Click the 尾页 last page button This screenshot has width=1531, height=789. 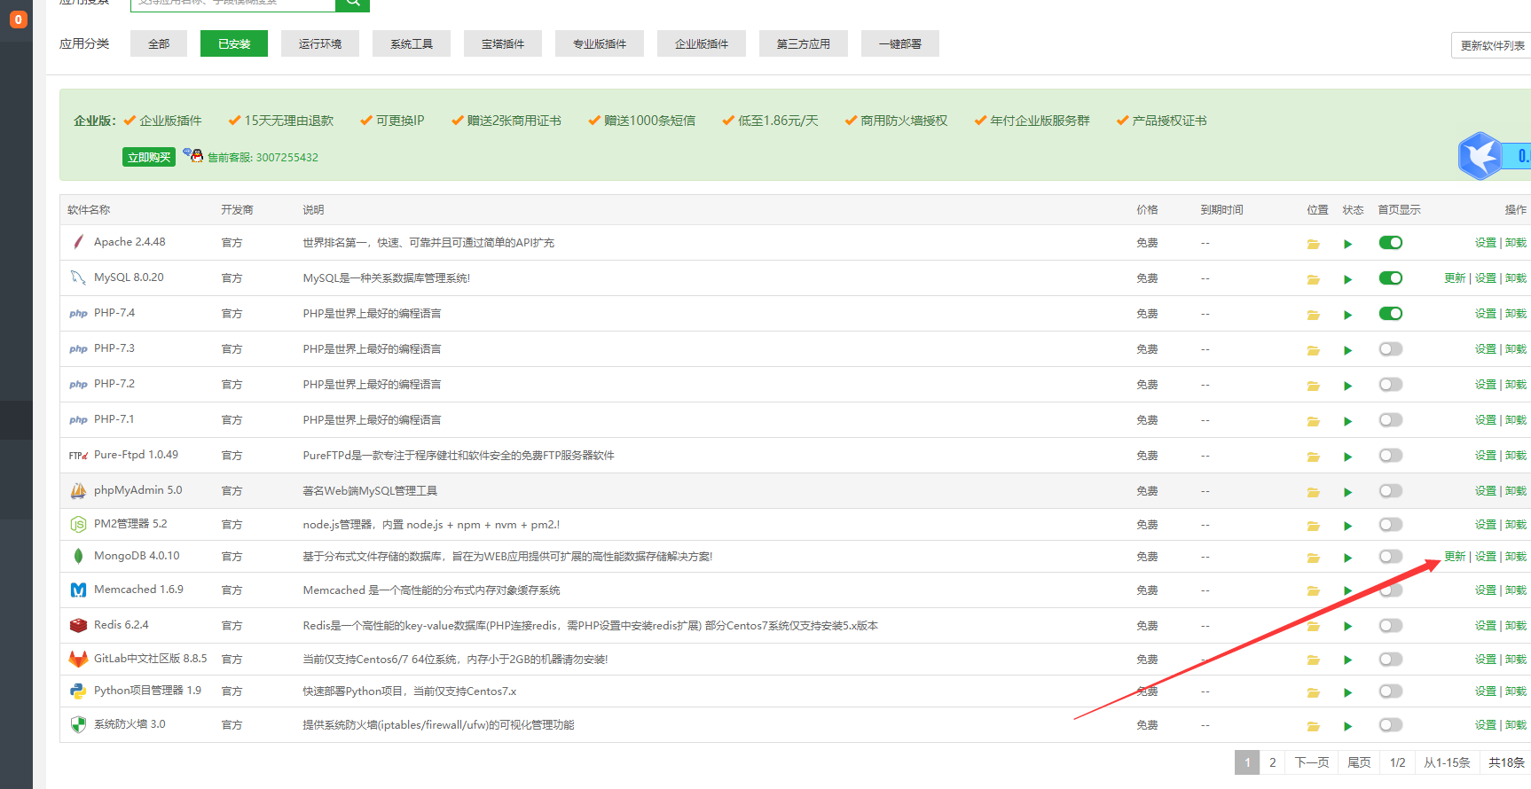click(x=1359, y=762)
